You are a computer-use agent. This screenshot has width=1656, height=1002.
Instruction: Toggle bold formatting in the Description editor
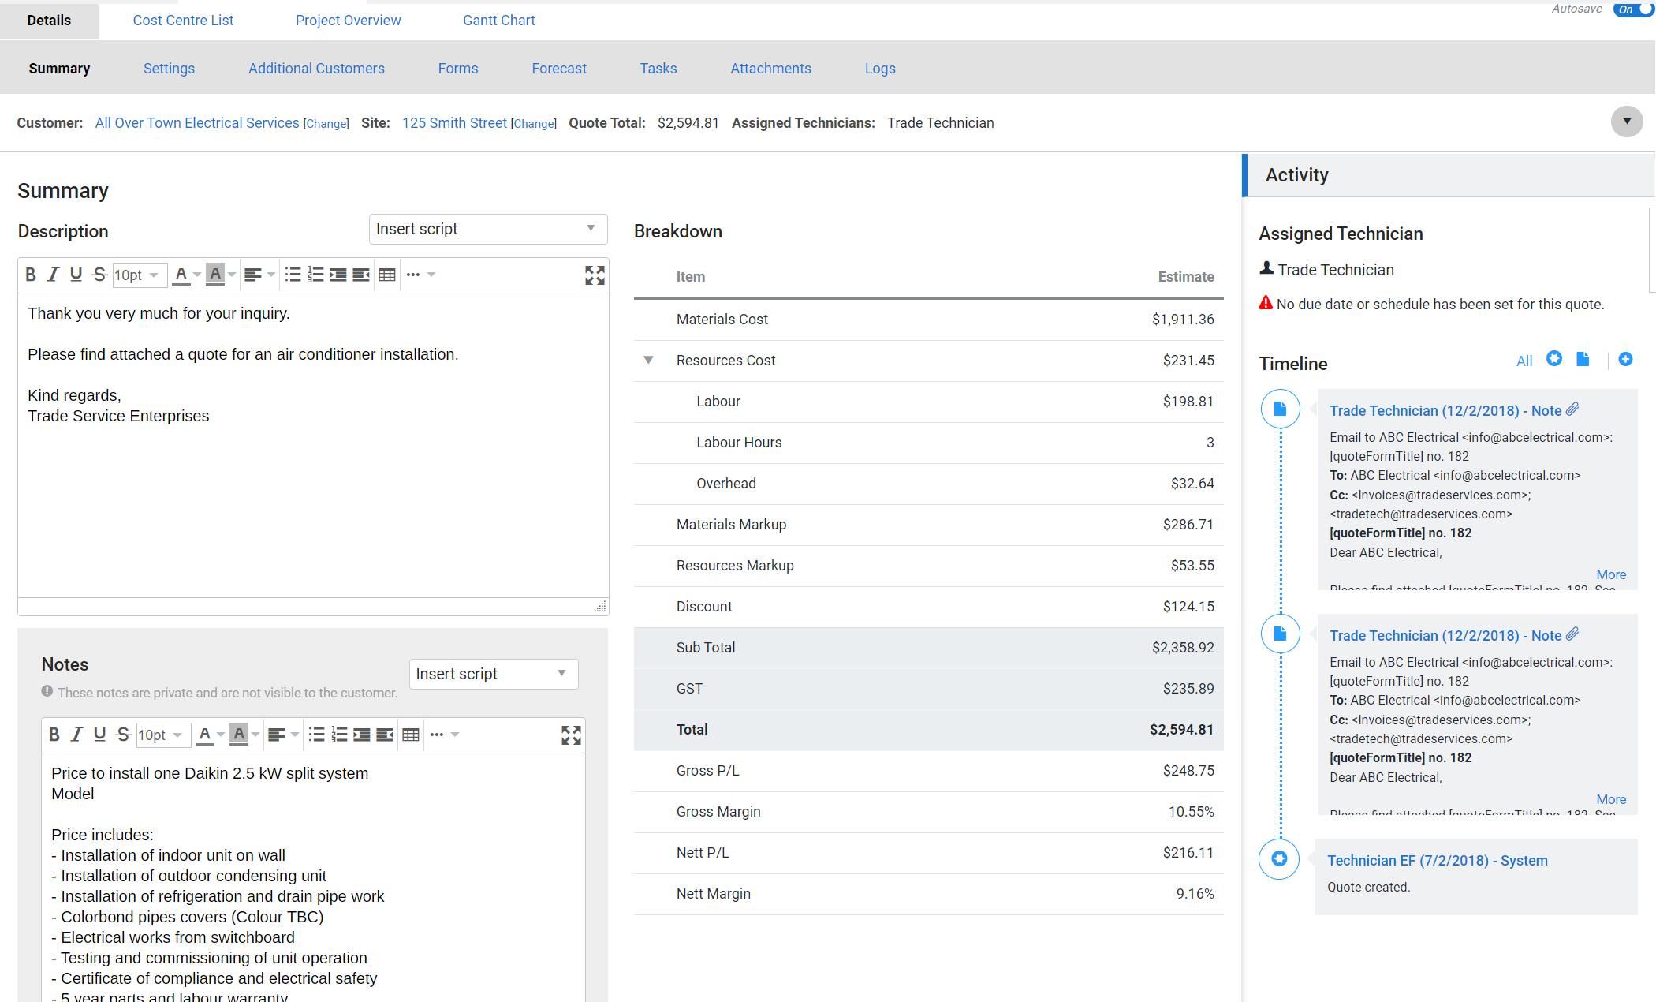[31, 275]
